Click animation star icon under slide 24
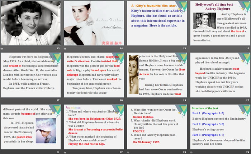Image resolution: width=251 pixels, height=154 pixels. [x=191, y=153]
